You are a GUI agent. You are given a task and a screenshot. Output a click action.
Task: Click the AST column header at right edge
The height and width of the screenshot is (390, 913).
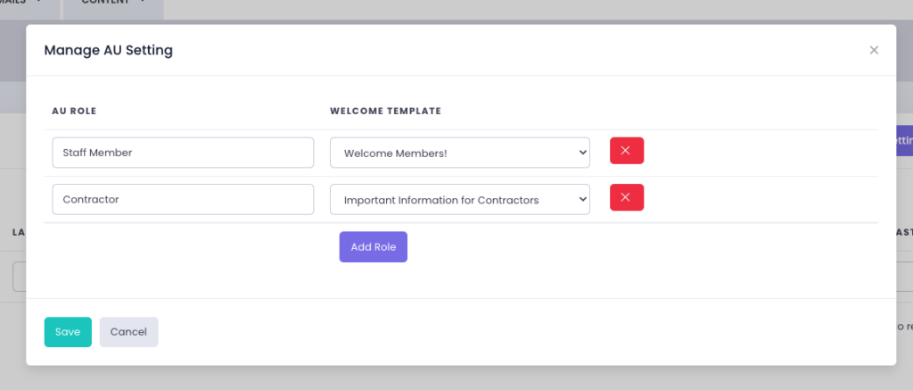point(903,232)
